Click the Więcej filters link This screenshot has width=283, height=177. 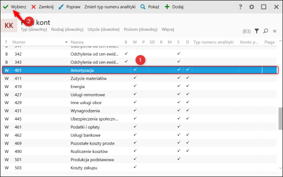[x=168, y=29]
